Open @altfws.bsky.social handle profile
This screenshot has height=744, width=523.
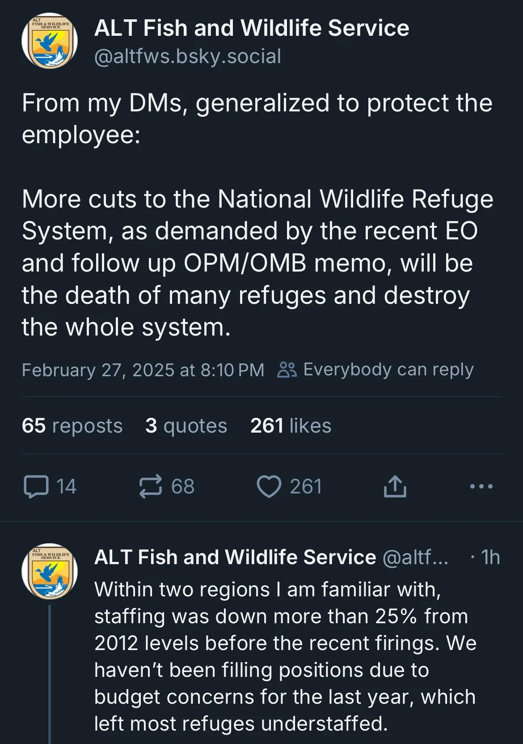[x=188, y=56]
